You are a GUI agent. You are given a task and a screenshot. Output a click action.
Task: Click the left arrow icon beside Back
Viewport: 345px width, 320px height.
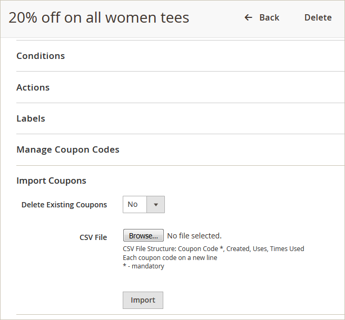[x=249, y=18]
